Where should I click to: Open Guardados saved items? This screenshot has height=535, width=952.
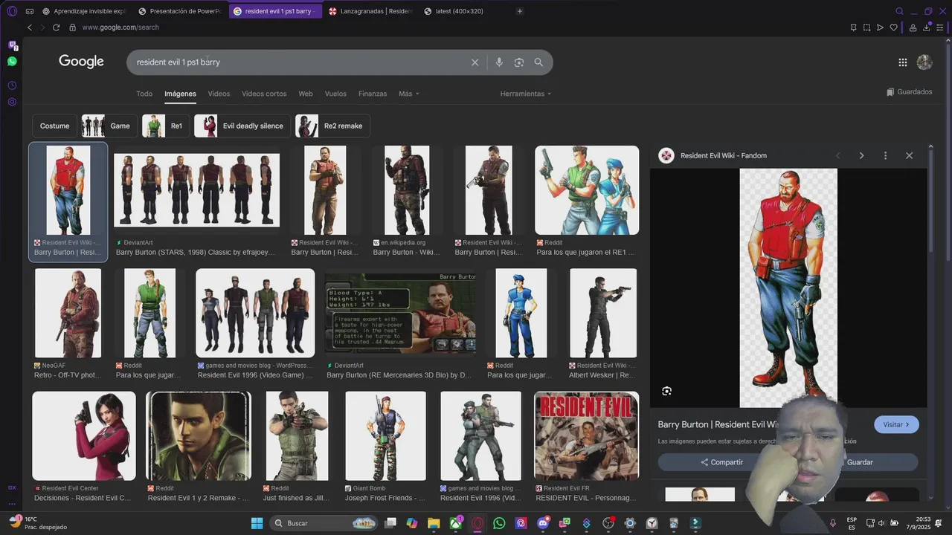coord(909,92)
